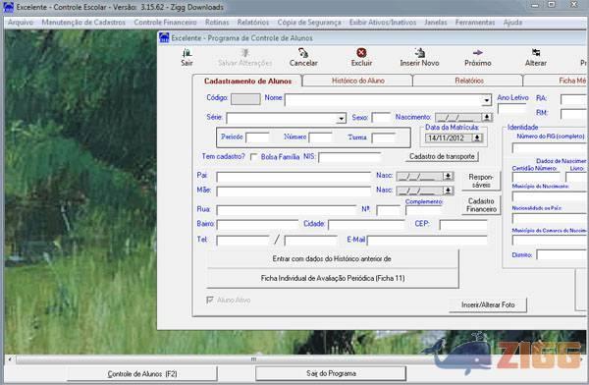Click the Número input field in Período box
This screenshot has height=385, width=589.
(320, 137)
